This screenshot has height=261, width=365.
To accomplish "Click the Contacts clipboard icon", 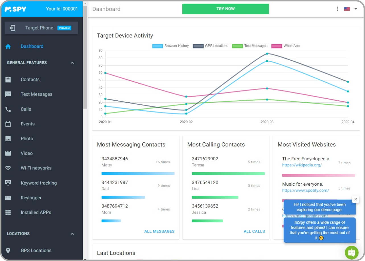I will tap(8, 80).
